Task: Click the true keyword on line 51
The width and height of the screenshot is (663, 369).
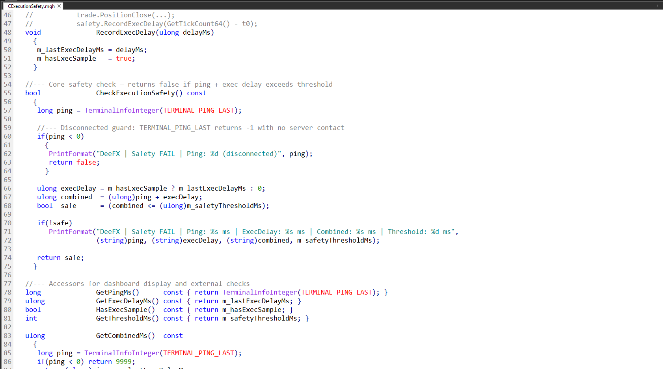Action: pyautogui.click(x=123, y=58)
